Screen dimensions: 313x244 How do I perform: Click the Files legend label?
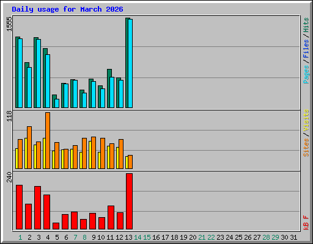(306, 49)
